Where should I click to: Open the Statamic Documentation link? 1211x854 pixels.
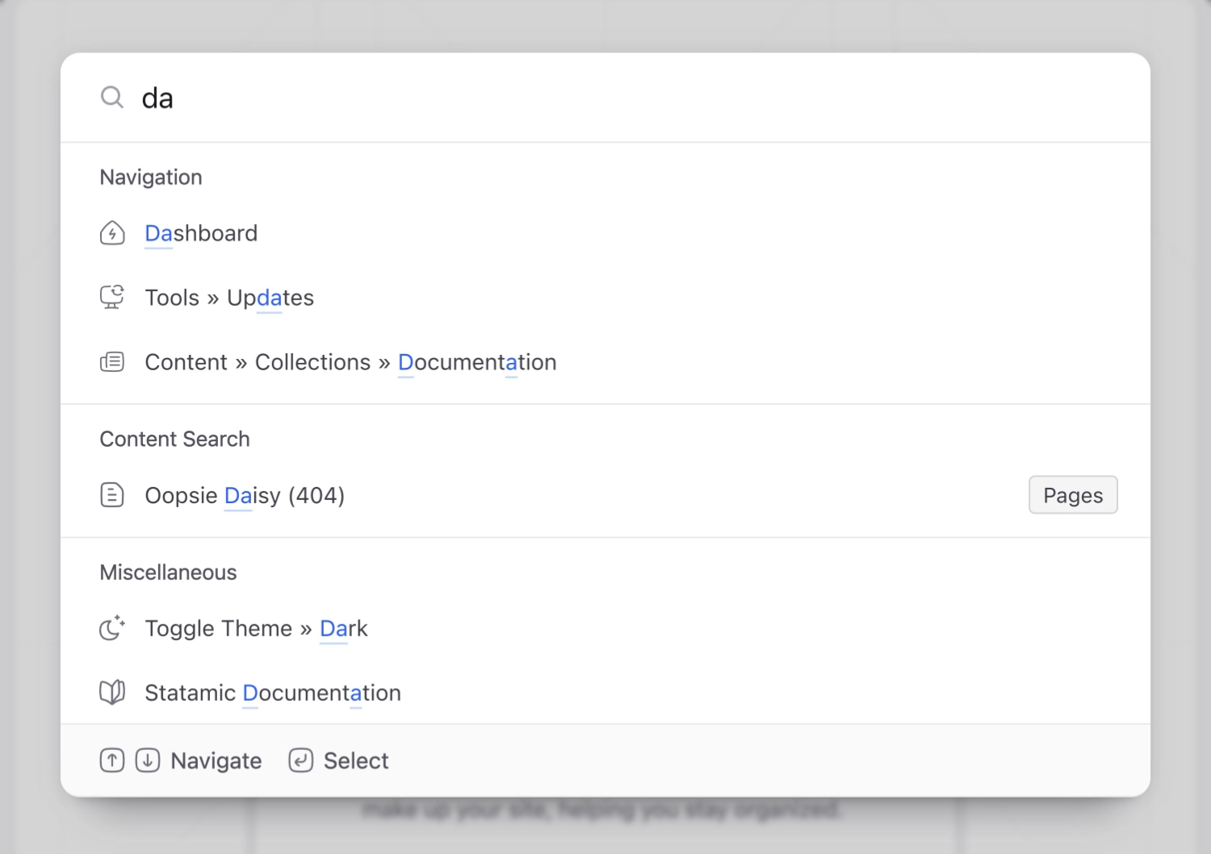[x=273, y=693]
